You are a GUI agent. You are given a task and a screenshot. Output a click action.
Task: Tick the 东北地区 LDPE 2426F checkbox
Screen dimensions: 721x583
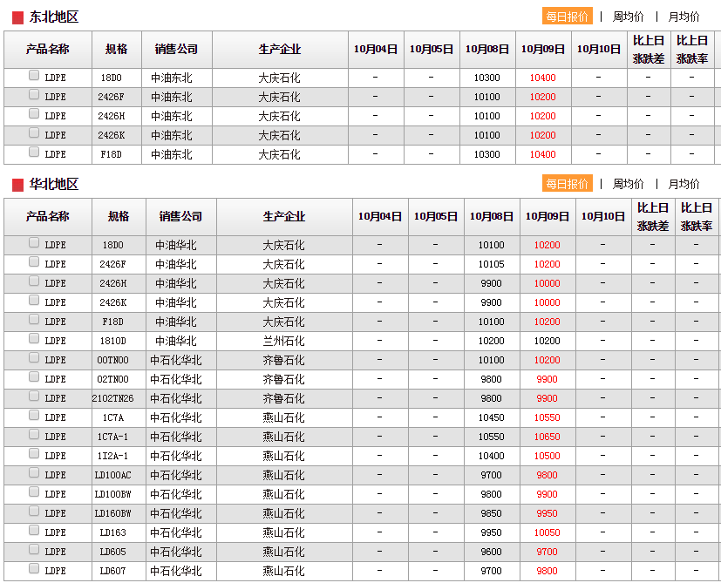pyautogui.click(x=34, y=94)
